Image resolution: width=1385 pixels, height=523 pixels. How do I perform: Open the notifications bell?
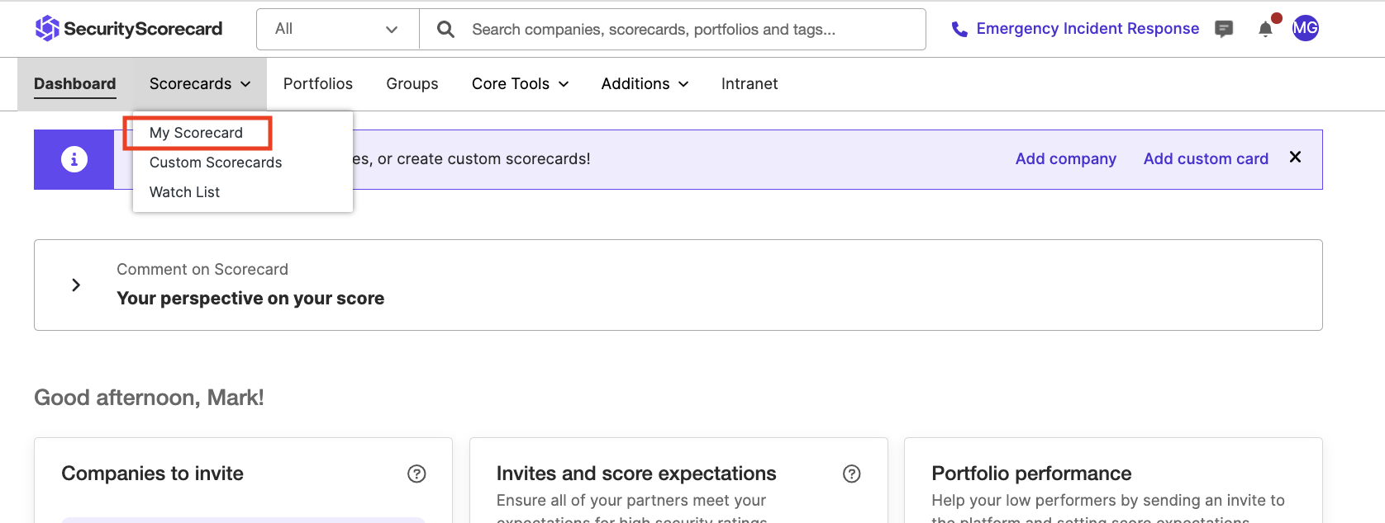(1265, 30)
